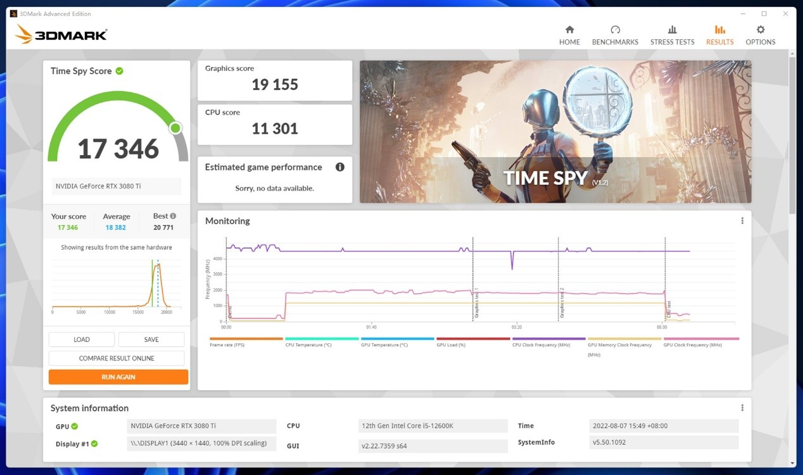
Task: Click the GPU Clock Frequency legend color
Action: point(701,339)
